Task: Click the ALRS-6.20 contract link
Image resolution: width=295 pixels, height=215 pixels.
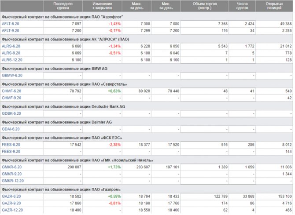Action: (x=11, y=46)
